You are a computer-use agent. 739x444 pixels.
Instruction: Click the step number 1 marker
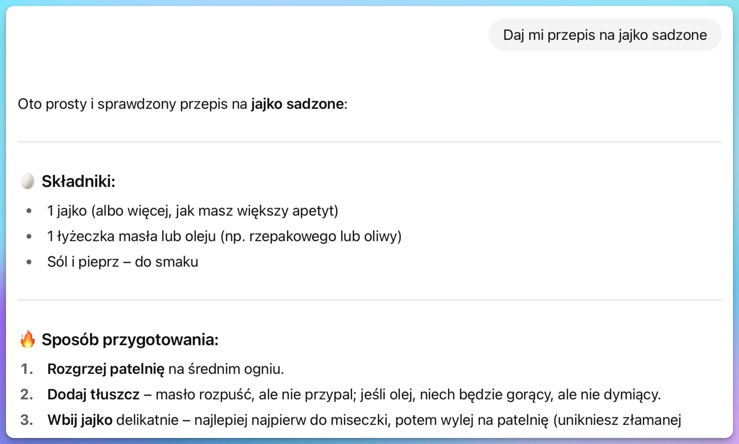(27, 369)
